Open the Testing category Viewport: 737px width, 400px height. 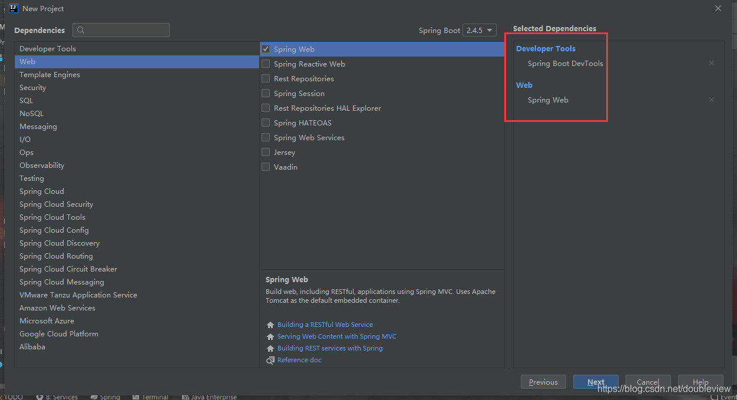(x=137, y=178)
